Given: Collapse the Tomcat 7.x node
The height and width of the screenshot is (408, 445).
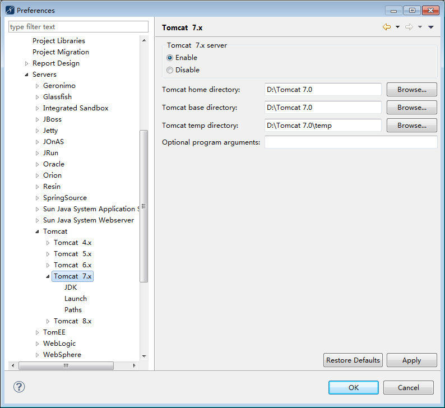Looking at the screenshot, I should (48, 276).
